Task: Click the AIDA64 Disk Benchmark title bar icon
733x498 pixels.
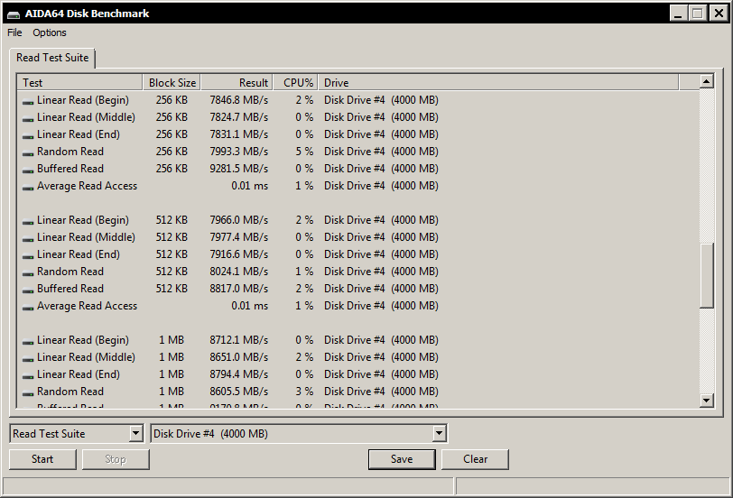Action: point(12,14)
